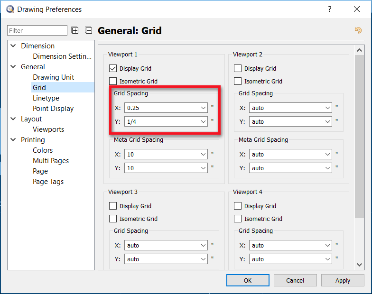Uncheck Display Grid for Viewport 1
Image resolution: width=372 pixels, height=294 pixels.
tap(113, 69)
